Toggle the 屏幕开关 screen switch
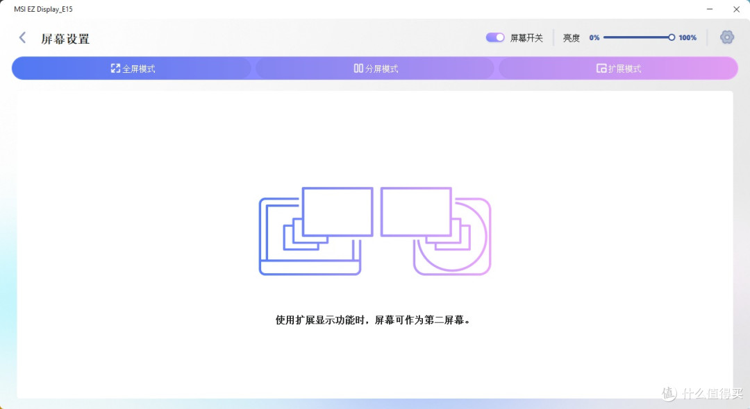This screenshot has height=409, width=750. coord(495,37)
